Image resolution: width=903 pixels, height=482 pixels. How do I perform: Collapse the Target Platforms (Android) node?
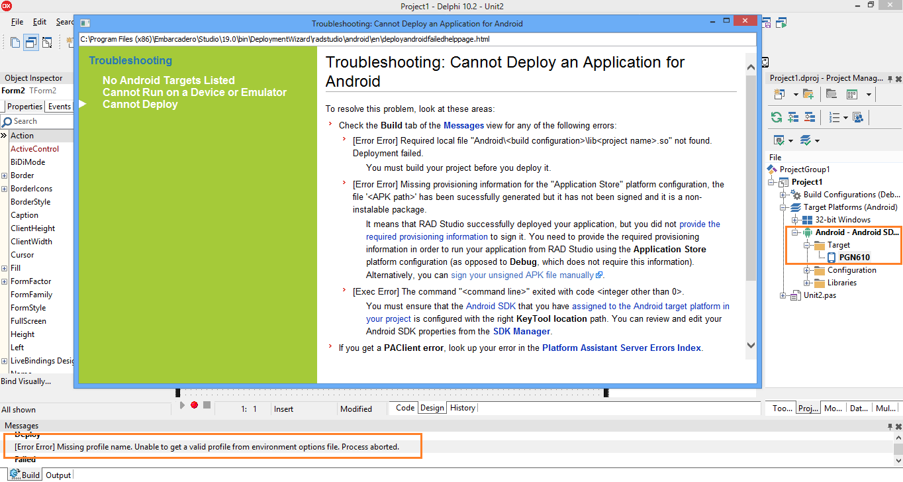coord(784,207)
